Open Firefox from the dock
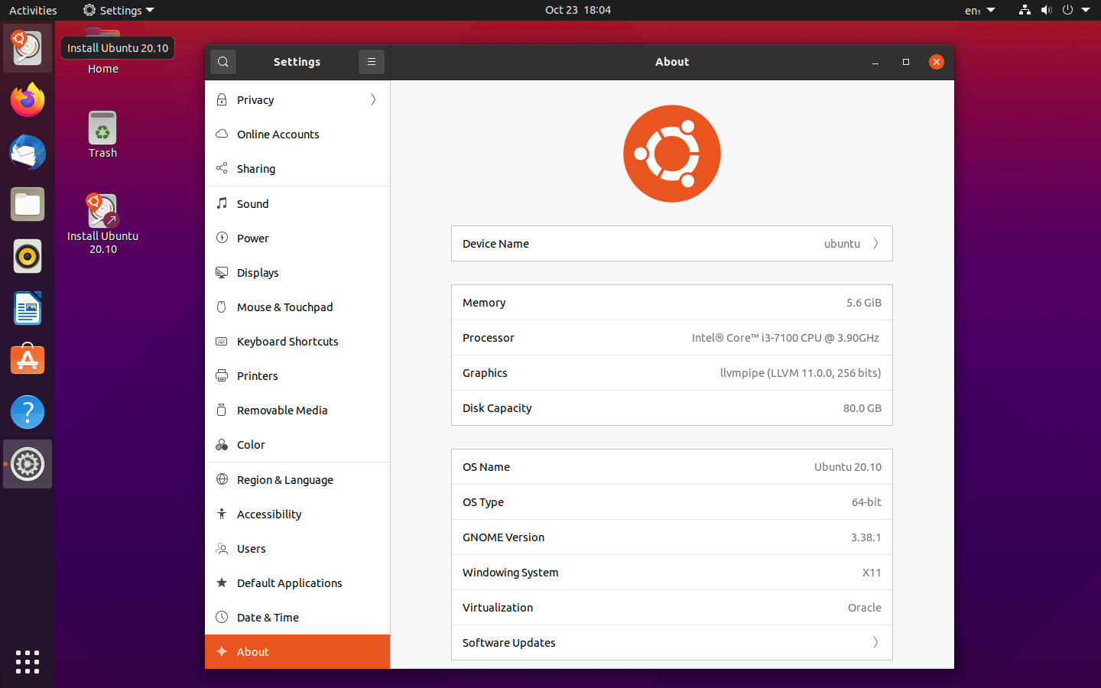 point(28,100)
